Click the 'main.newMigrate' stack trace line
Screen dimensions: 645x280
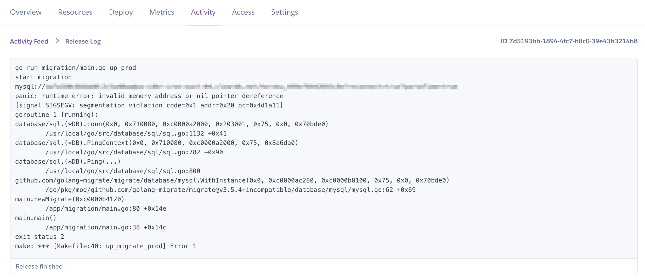click(x=70, y=199)
